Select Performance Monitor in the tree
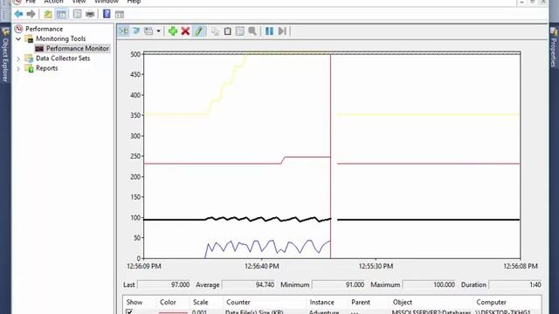559x314 pixels. pos(78,49)
